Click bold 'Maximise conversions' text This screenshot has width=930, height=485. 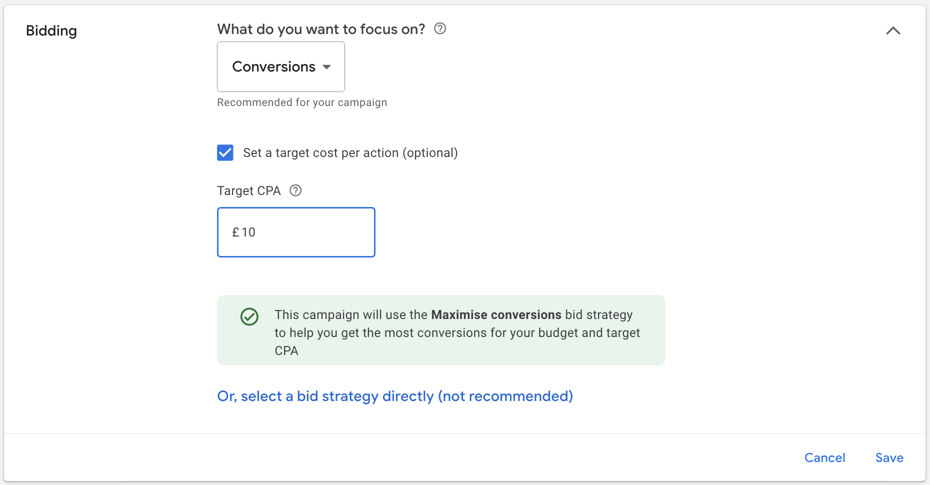(x=496, y=314)
